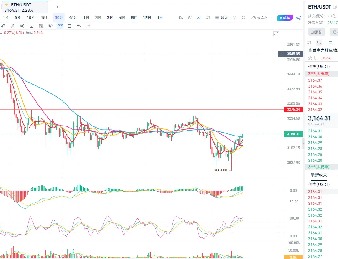Screen dimensions: 338x259
Task: Select the 5分 timeframe
Action: click(18, 17)
